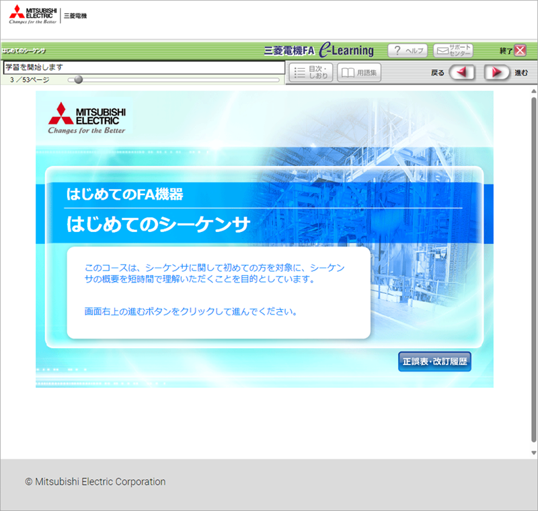Click the red X 終了 exit icon
Viewport: 538px width, 511px height.
(x=520, y=50)
